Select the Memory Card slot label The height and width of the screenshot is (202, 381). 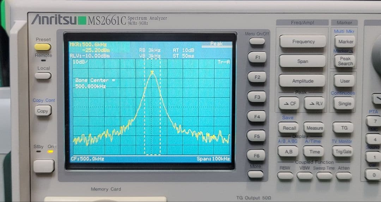pos(106,189)
